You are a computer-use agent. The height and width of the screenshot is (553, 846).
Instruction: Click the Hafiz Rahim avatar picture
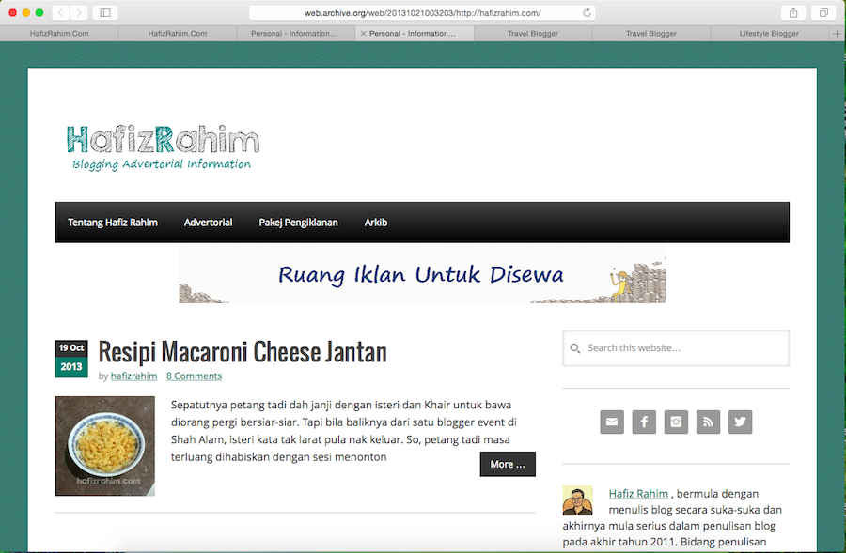click(578, 500)
